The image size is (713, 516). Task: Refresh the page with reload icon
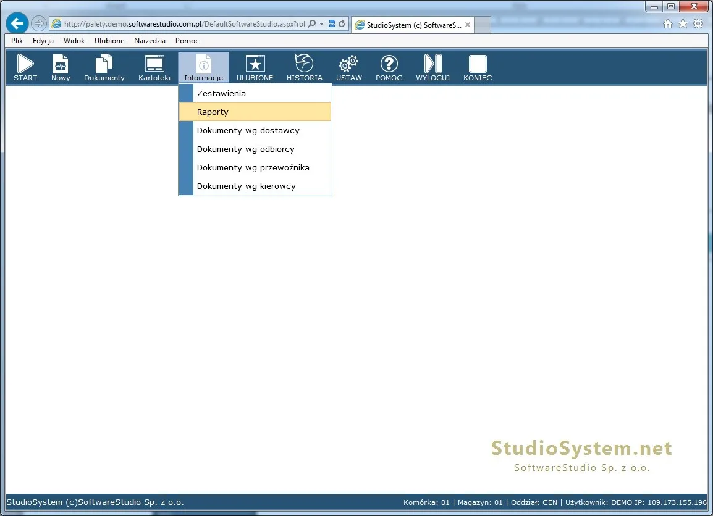pyautogui.click(x=342, y=23)
